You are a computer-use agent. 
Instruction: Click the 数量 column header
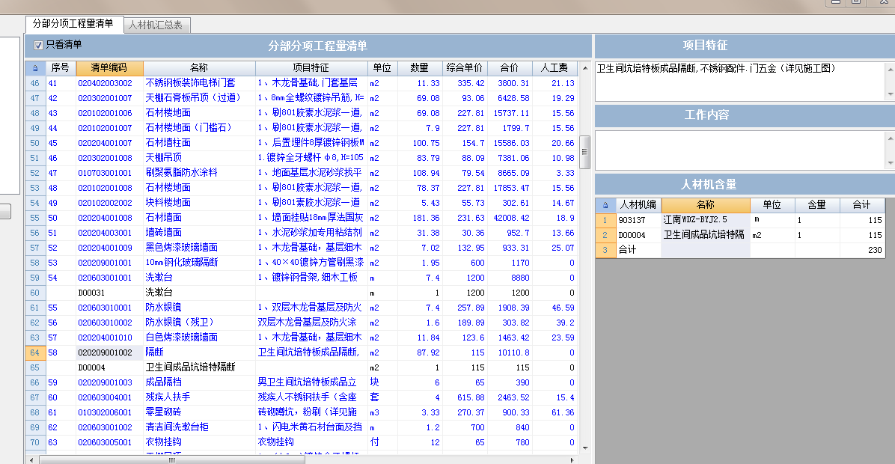click(419, 68)
